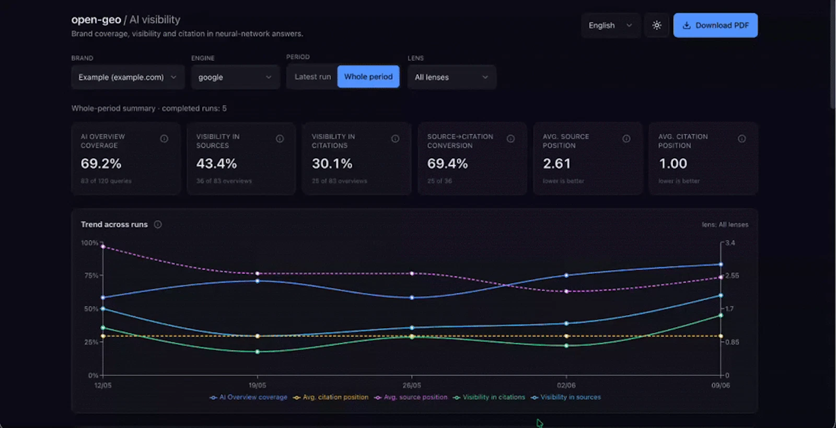Click the open-geo breadcrumb title
Screen dimensions: 836x428
tap(96, 19)
